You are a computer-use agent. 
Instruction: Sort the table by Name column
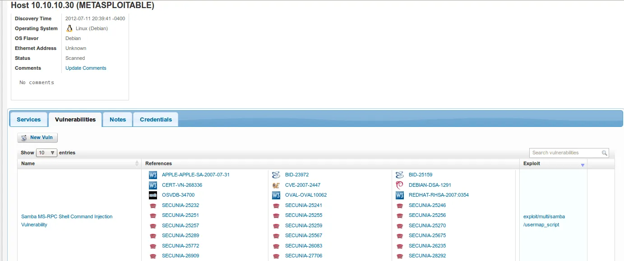[137, 164]
